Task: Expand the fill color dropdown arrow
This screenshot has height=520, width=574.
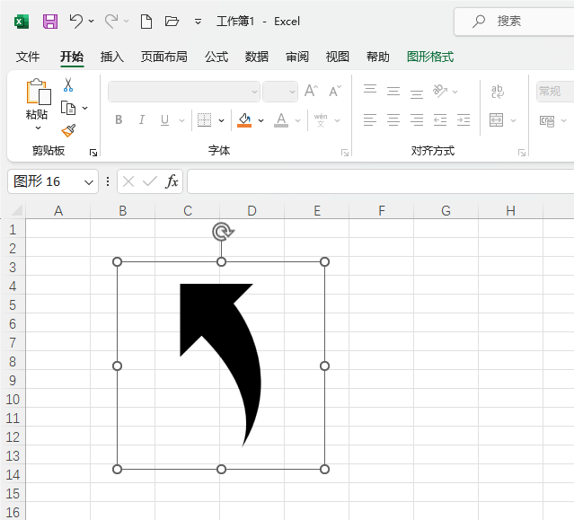Action: click(261, 120)
